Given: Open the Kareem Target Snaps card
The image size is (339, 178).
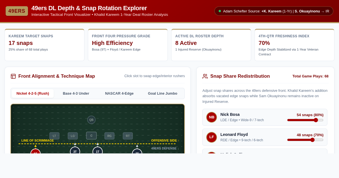Looking at the screenshot, I should (x=44, y=45).
